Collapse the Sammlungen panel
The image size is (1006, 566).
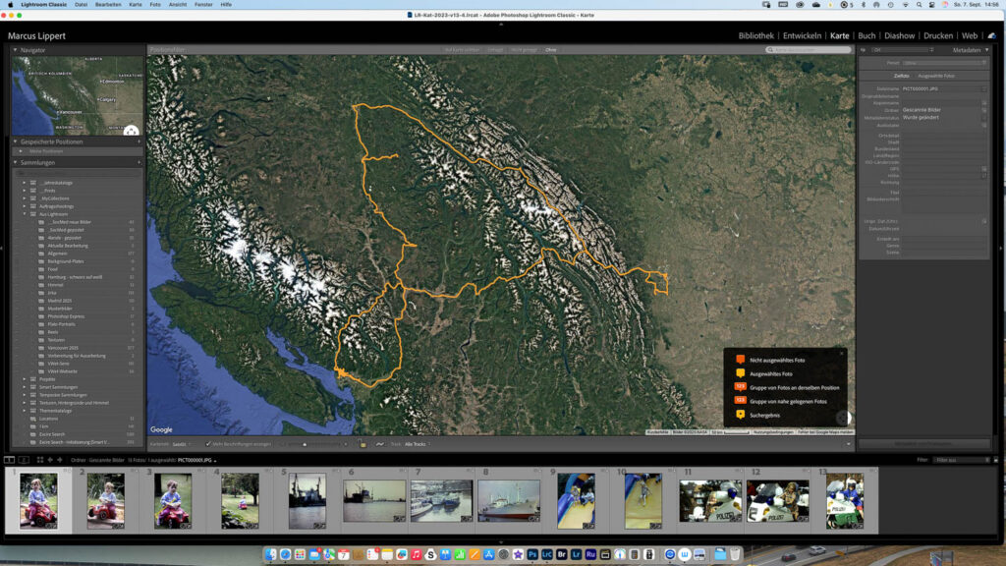(x=16, y=163)
